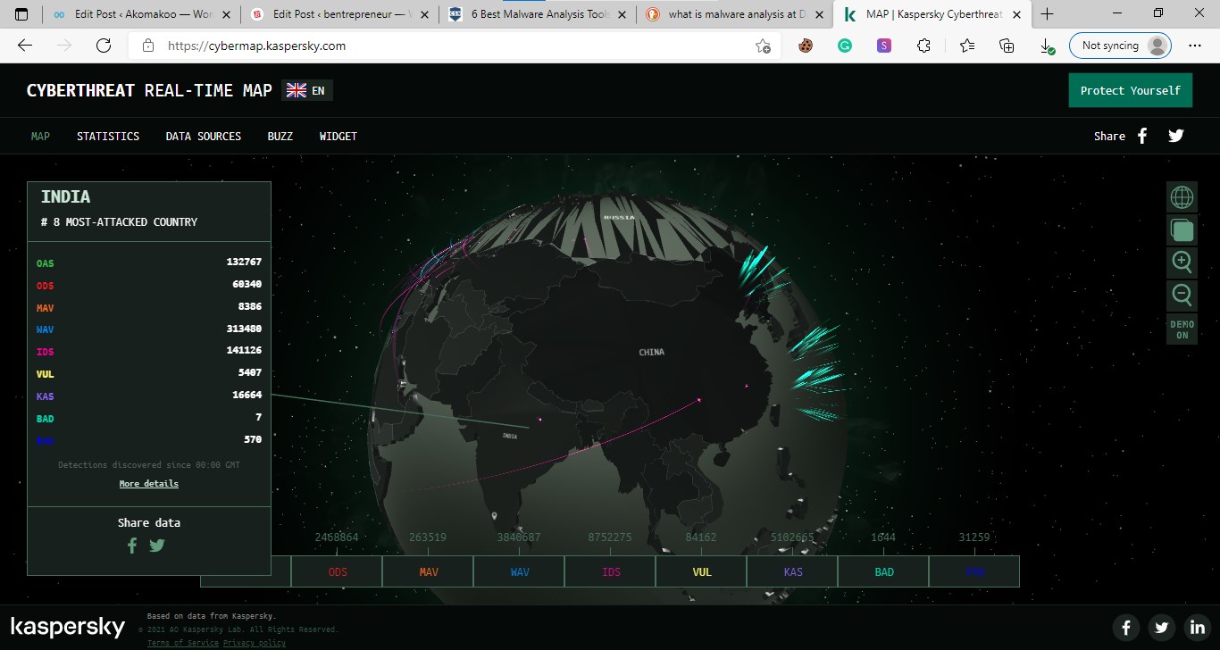Open browser Collections
The width and height of the screenshot is (1220, 650).
coord(1007,46)
